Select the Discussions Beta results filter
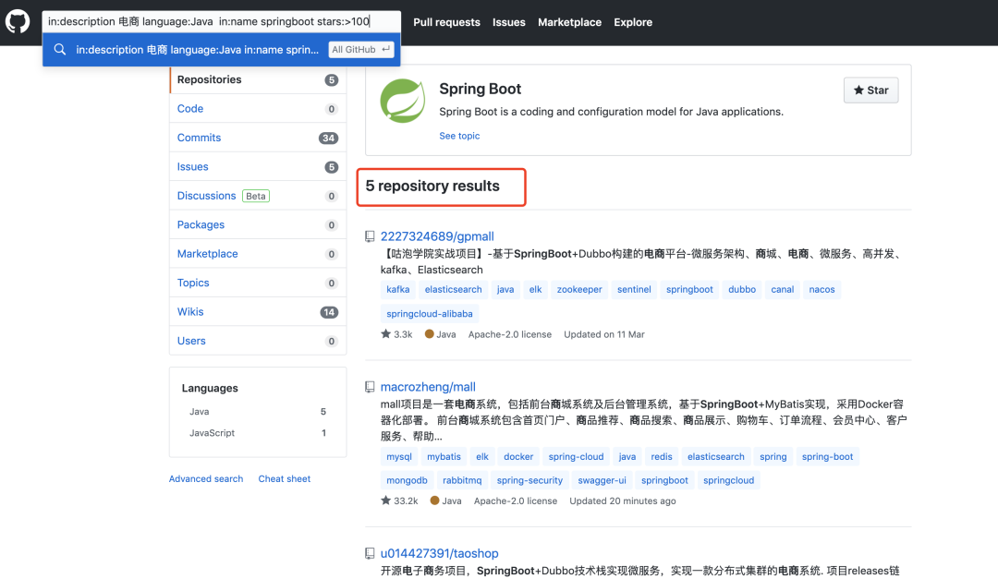Screen dimensions: 998x579 tap(258, 196)
